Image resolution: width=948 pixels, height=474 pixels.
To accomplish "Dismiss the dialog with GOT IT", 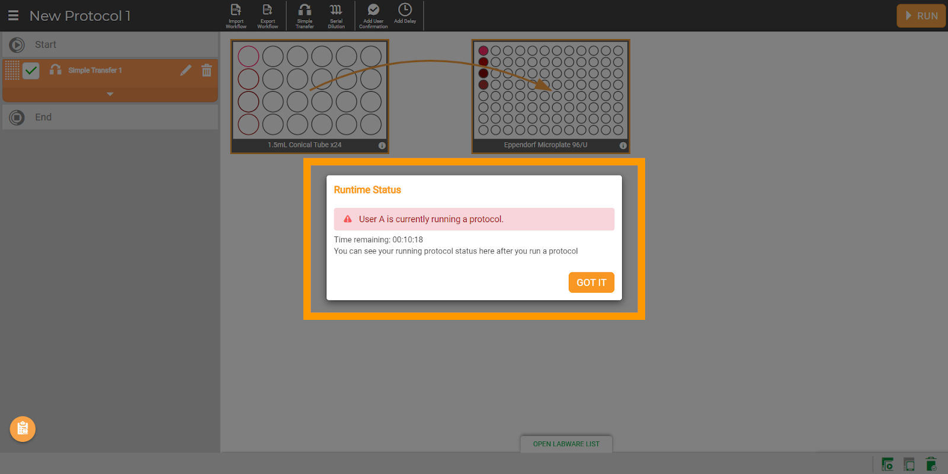I will click(591, 283).
